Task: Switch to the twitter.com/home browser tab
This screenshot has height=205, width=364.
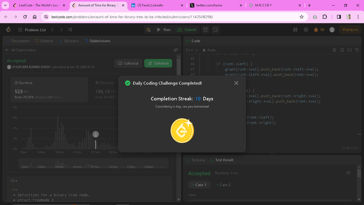Action: pos(216,5)
